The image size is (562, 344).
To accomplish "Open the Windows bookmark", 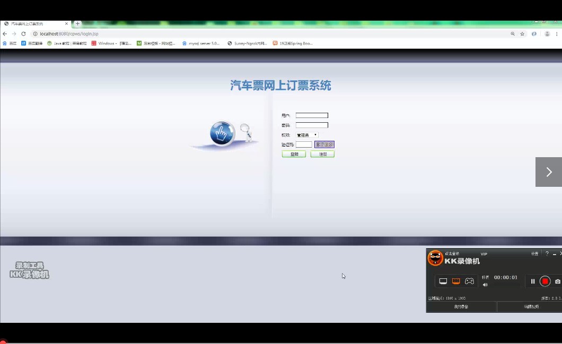I will [x=111, y=43].
